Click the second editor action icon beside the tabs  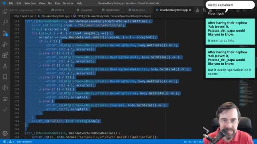(x=204, y=10)
